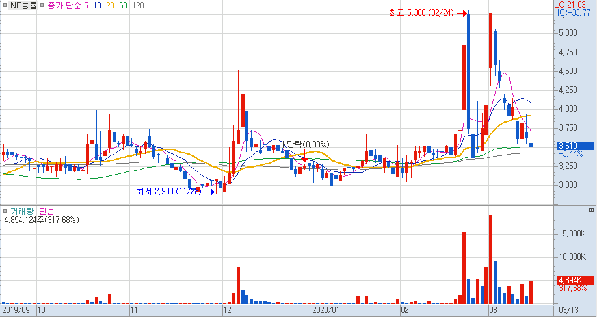Click the 03 month label on date axis
Screen dimensions: 597x317
click(494, 310)
